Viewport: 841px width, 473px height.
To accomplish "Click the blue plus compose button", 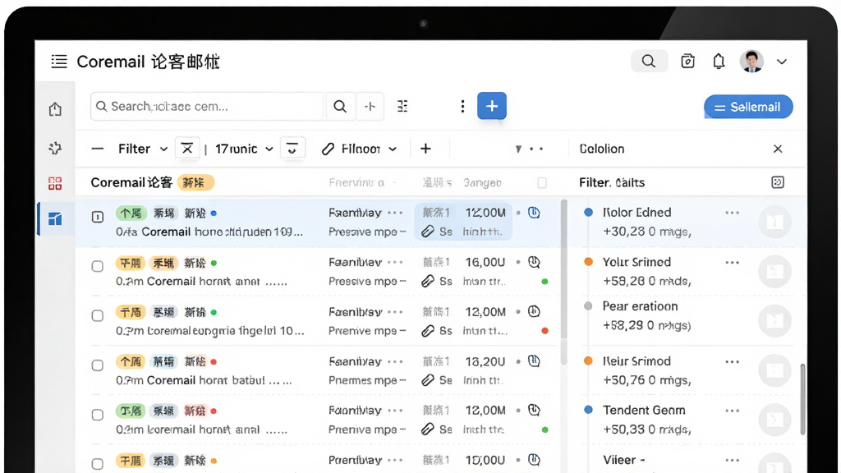I will click(492, 106).
